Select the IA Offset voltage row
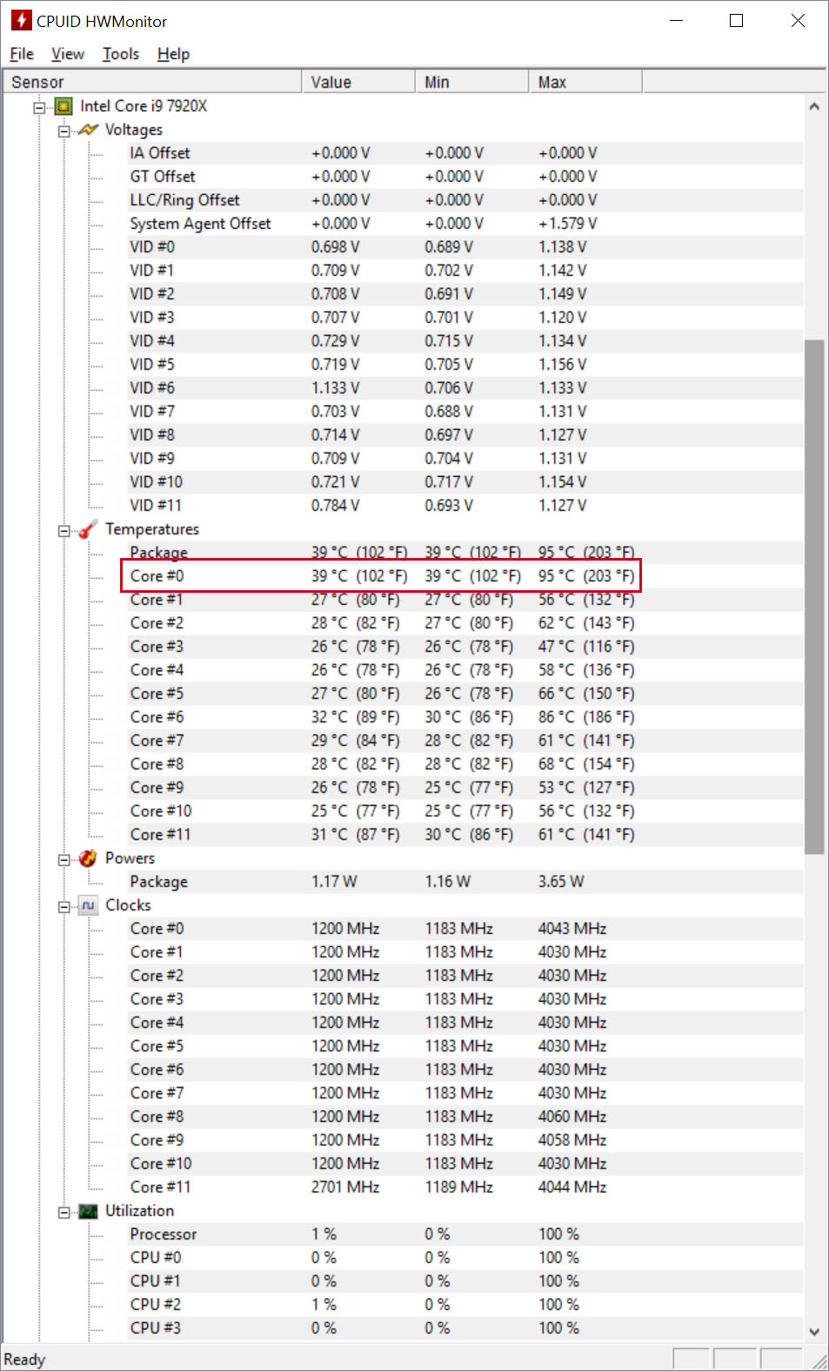 pos(465,153)
